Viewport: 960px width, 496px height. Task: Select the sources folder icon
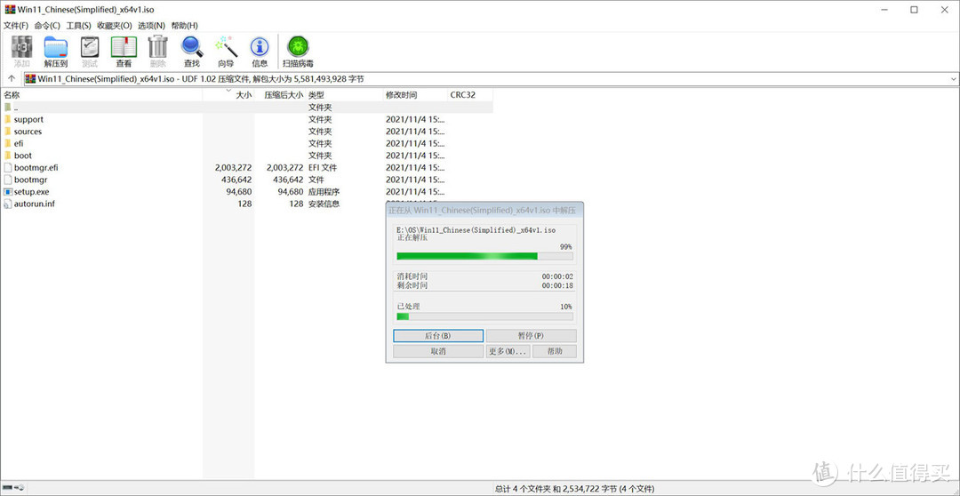(x=7, y=131)
